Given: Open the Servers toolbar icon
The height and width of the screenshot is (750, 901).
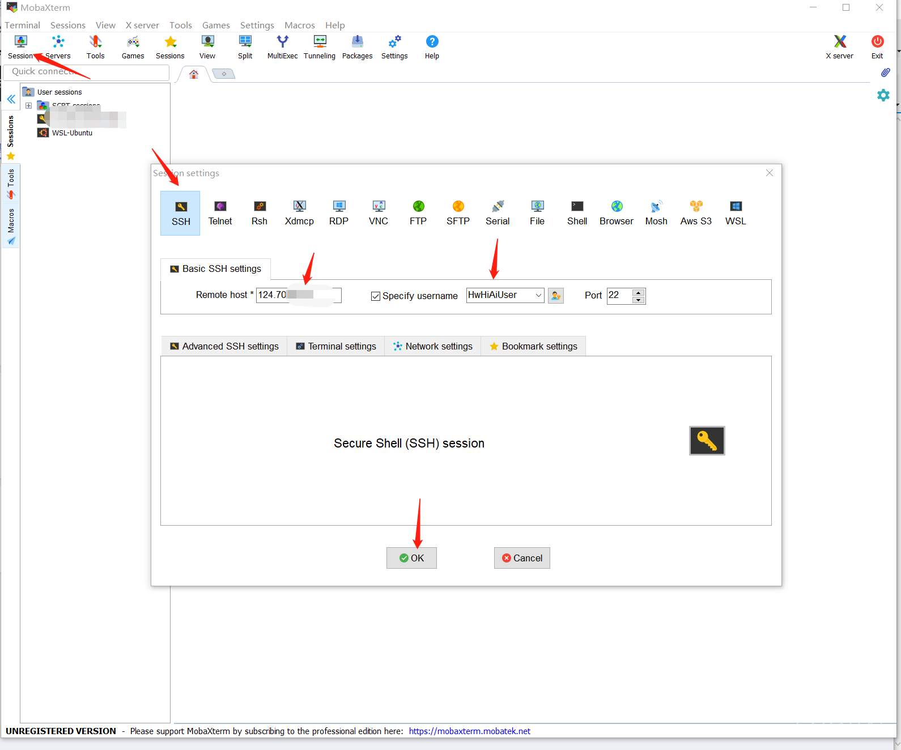Looking at the screenshot, I should click(x=58, y=47).
